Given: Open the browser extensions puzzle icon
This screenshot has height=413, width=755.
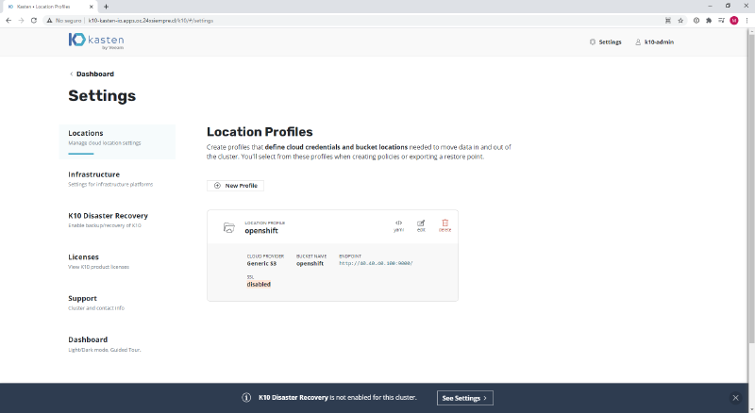Looking at the screenshot, I should point(709,20).
